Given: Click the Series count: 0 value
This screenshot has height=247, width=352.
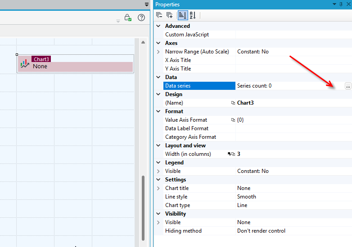Looking at the screenshot, I should click(x=254, y=86).
